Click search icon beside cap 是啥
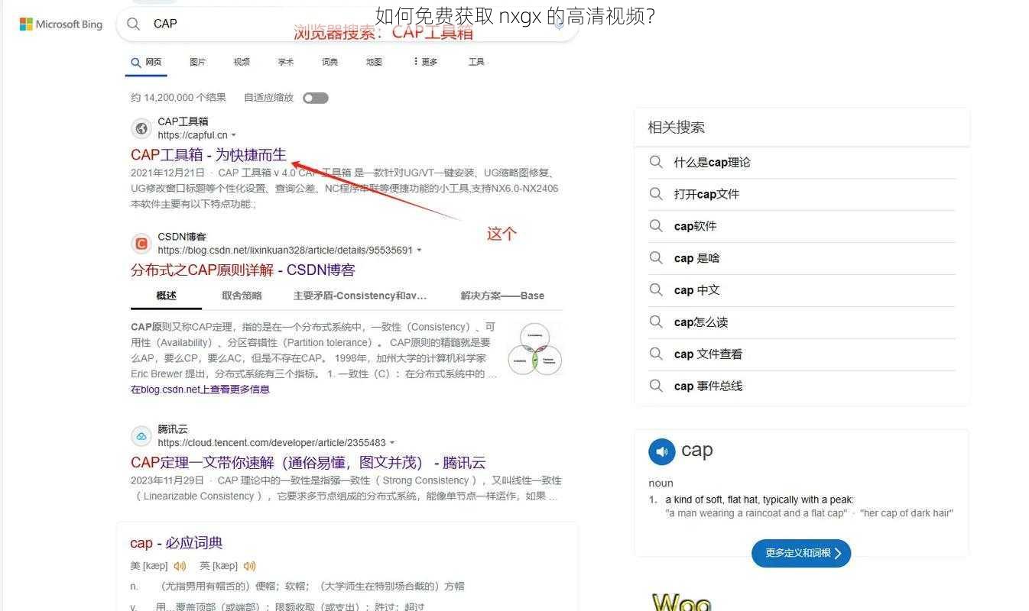 point(656,258)
